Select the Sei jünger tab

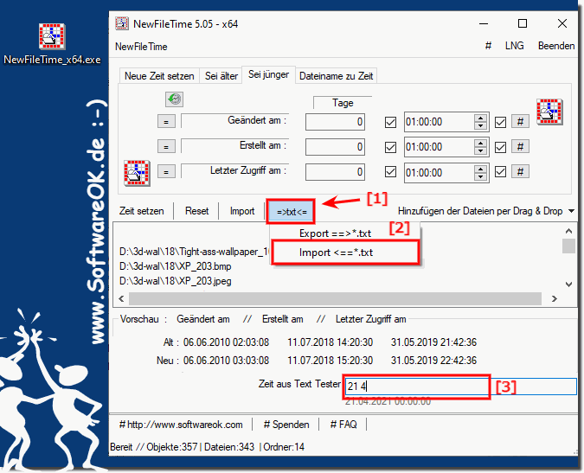click(x=268, y=74)
